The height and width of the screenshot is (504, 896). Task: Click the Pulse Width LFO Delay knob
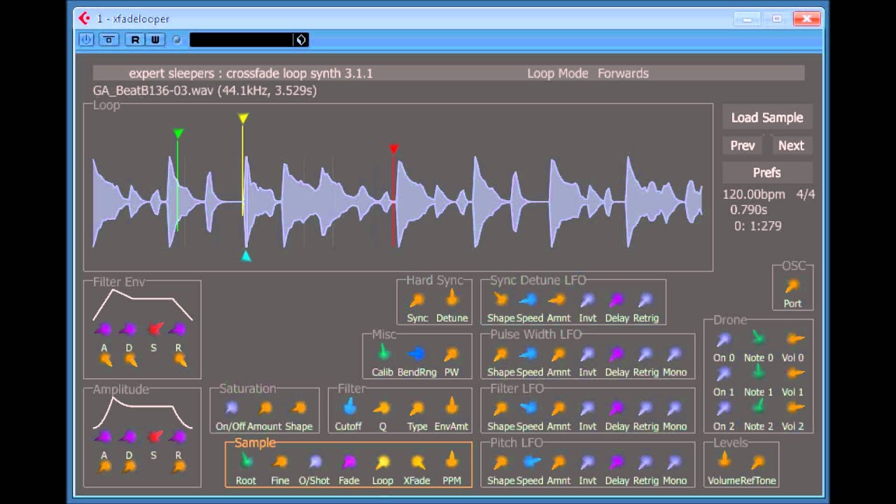tap(617, 354)
